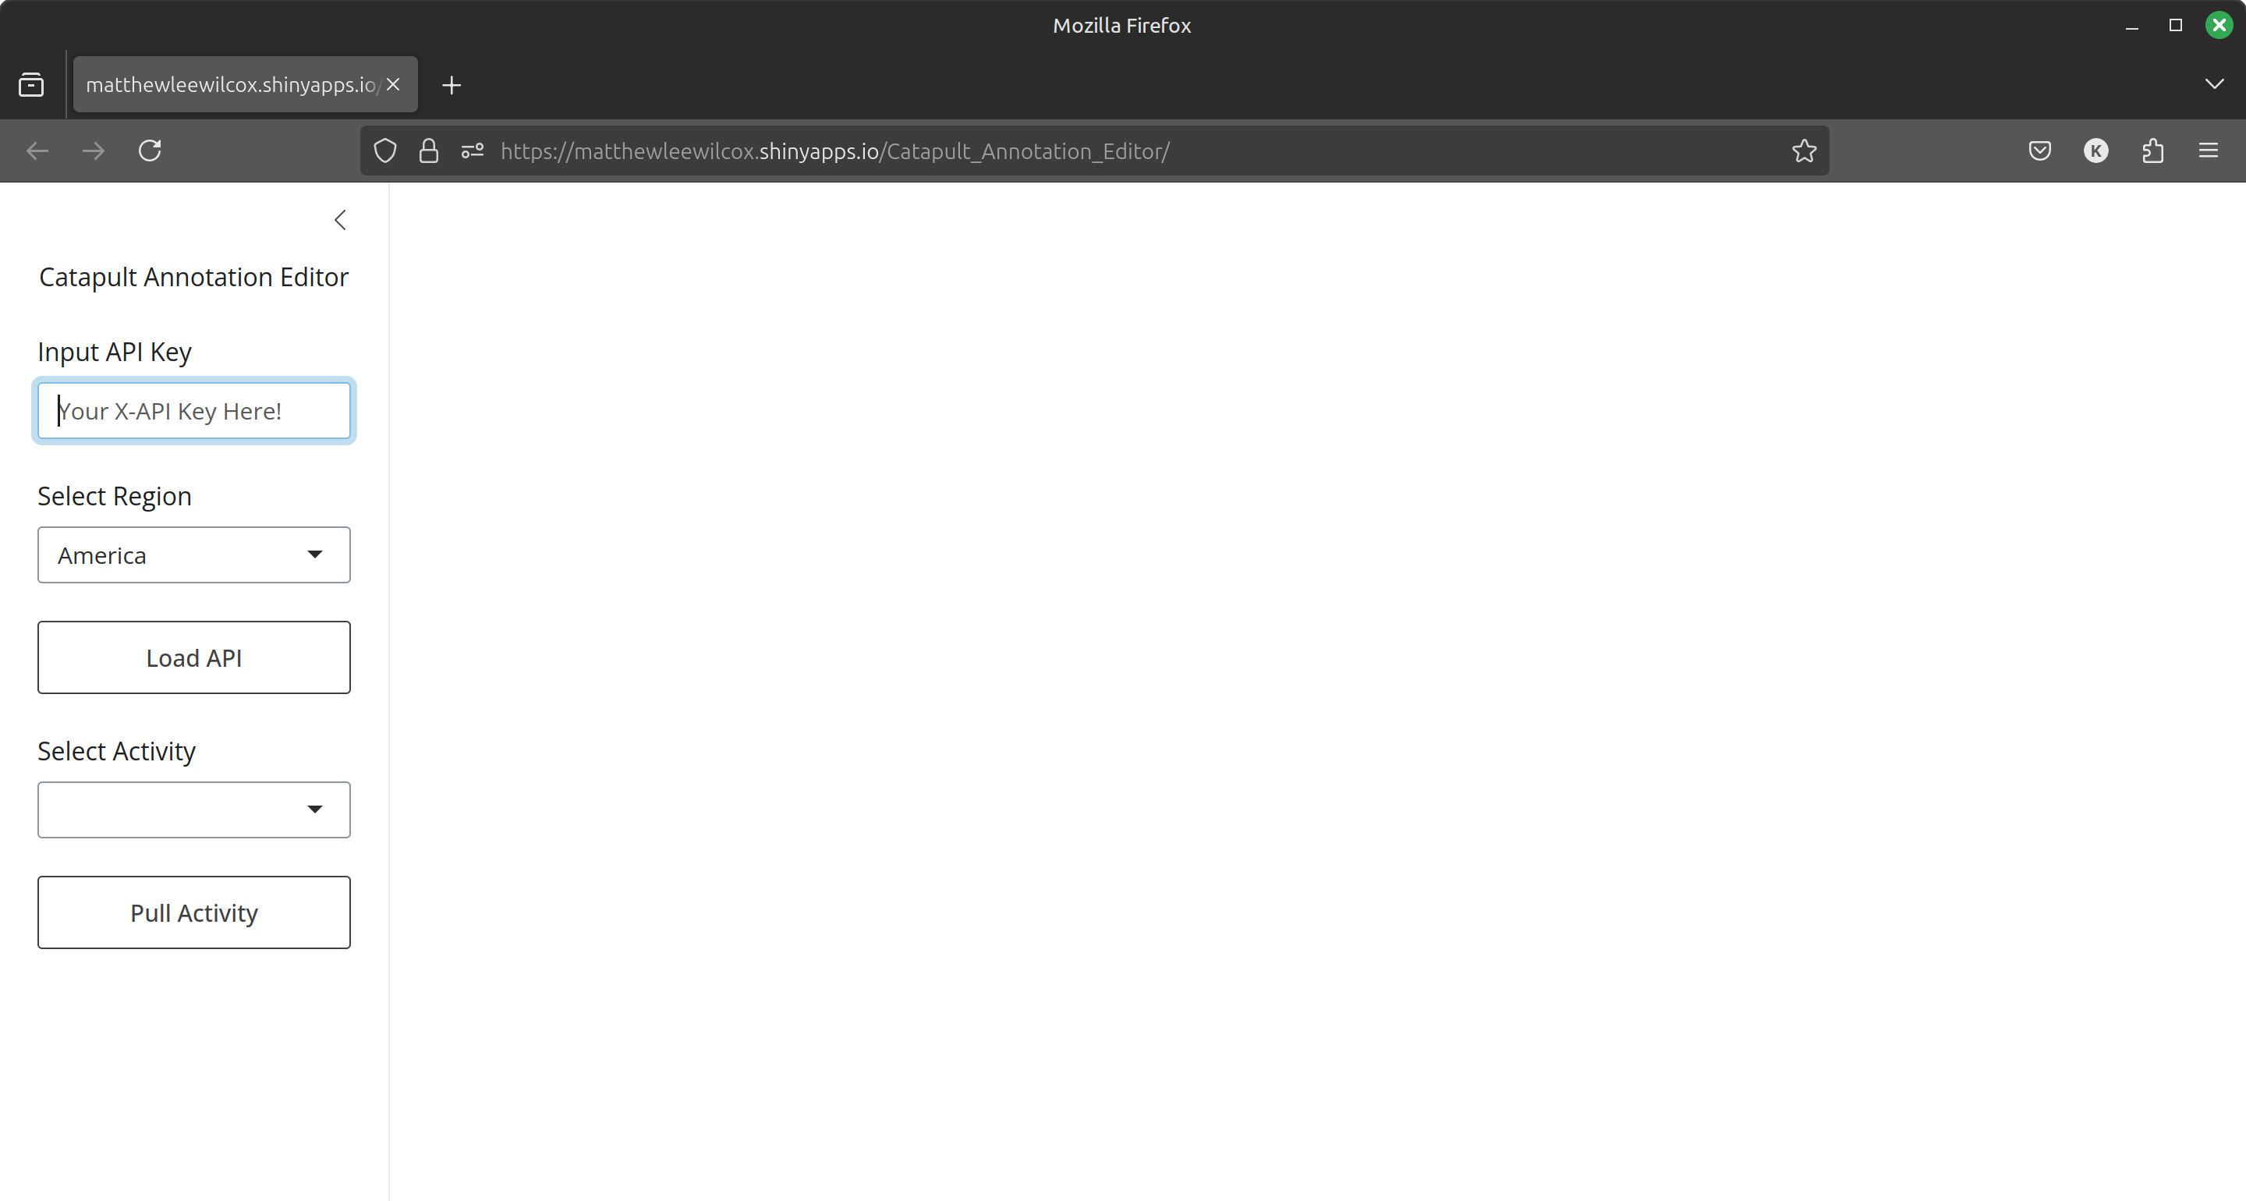Open the list all tabs dropdown
Viewport: 2246px width, 1201px height.
tap(2214, 83)
